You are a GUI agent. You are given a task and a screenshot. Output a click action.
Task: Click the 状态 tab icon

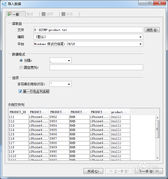(x=63, y=14)
